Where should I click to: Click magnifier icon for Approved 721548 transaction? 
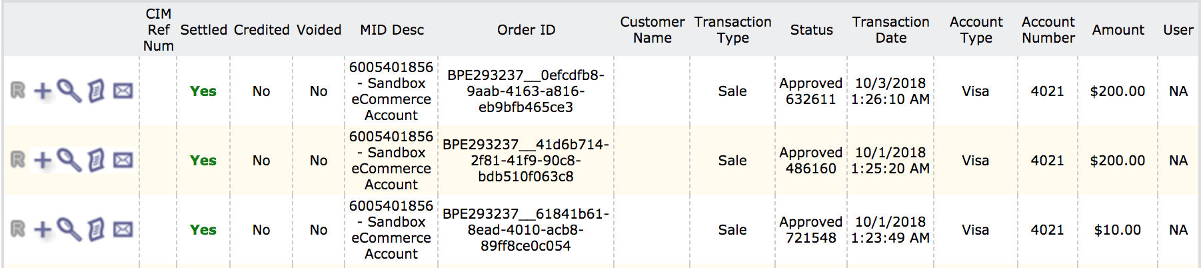69,229
